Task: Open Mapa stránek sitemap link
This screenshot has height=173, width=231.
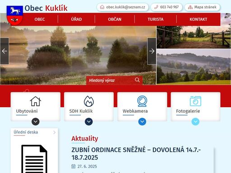Action: click(x=202, y=7)
